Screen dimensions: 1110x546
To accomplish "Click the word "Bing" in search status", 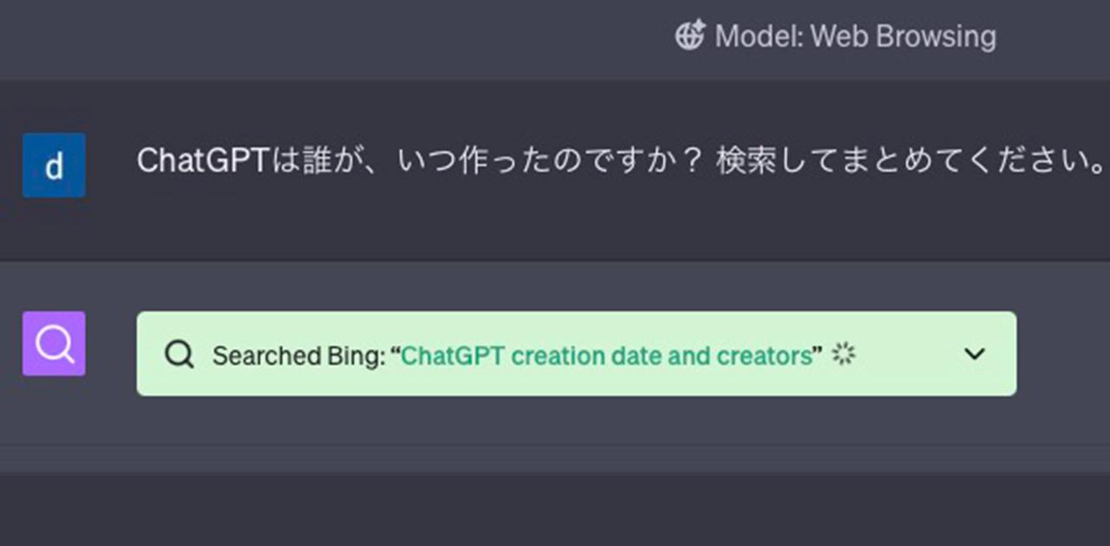I will (x=352, y=355).
